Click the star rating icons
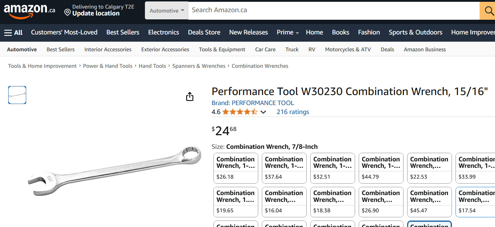495x227 pixels. [x=240, y=112]
